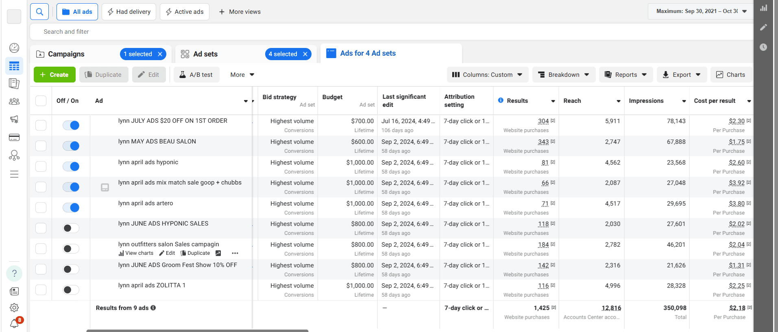Open Reports dropdown
This screenshot has height=332, width=778.
[626, 75]
